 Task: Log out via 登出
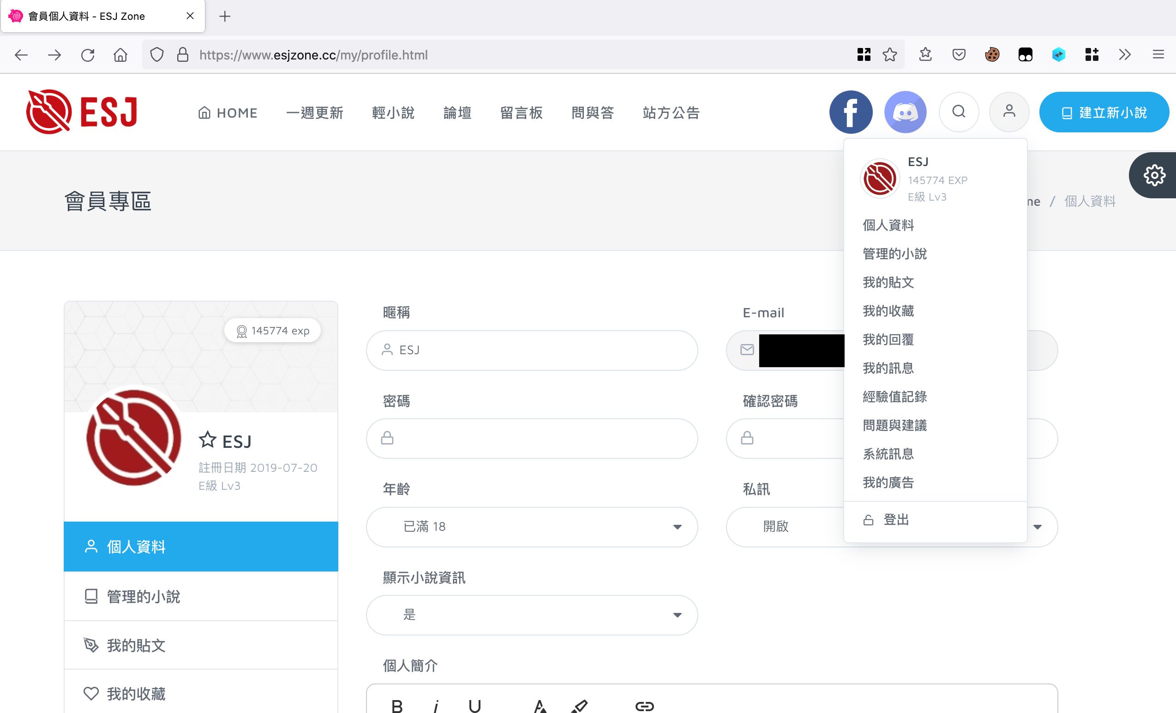tap(886, 519)
